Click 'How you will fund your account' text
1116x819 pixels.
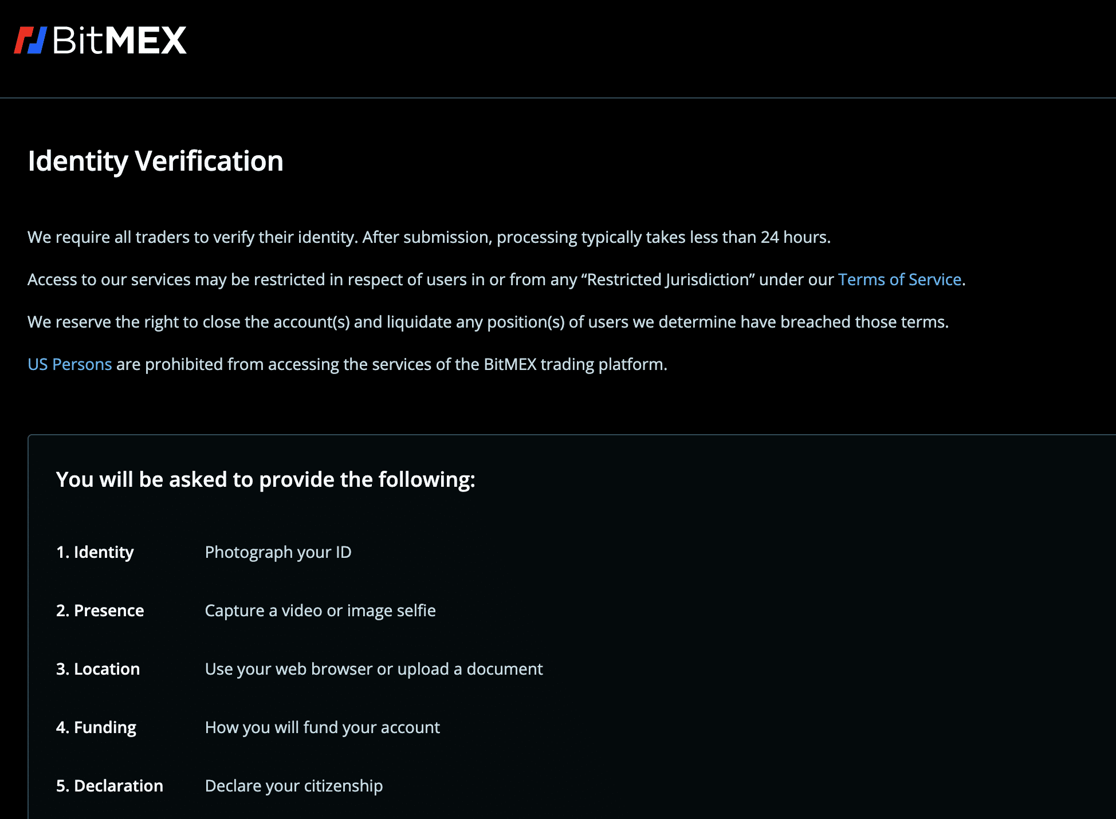323,727
